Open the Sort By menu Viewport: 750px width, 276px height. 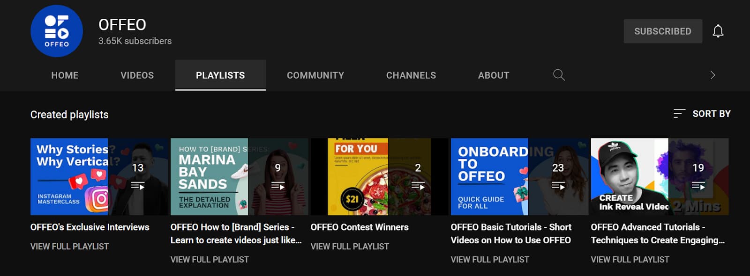tap(702, 114)
